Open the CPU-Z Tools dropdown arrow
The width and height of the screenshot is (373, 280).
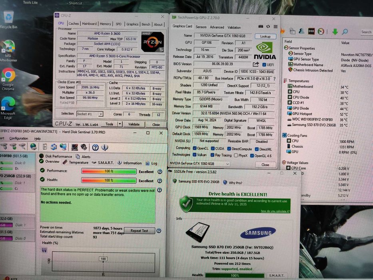(x=120, y=124)
